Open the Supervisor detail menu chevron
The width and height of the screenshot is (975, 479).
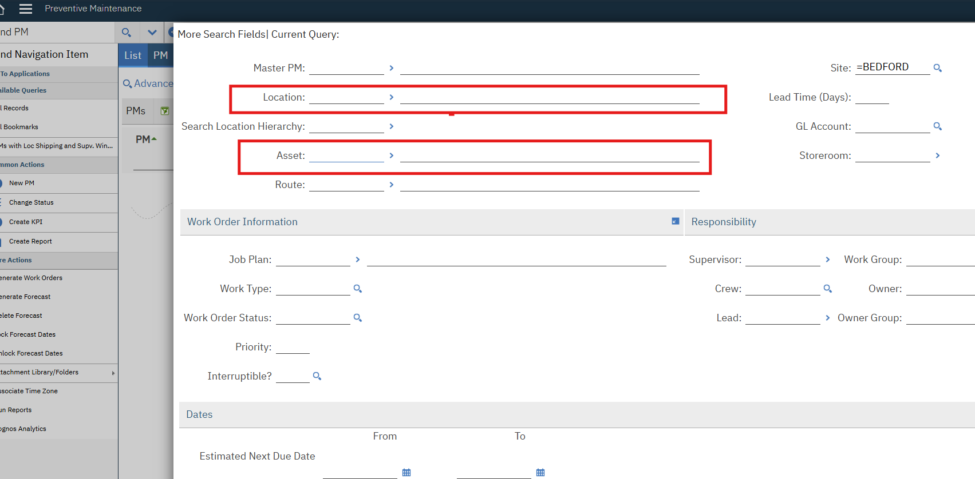click(x=828, y=260)
